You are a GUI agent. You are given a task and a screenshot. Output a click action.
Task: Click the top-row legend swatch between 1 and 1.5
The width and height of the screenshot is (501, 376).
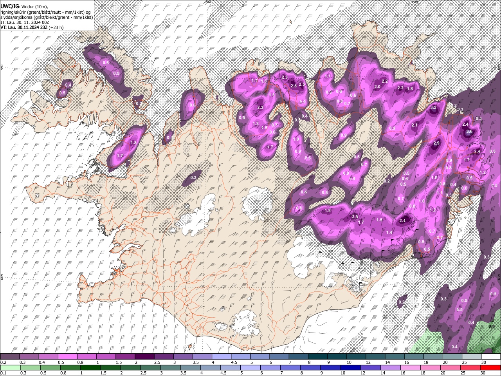(x=106, y=357)
